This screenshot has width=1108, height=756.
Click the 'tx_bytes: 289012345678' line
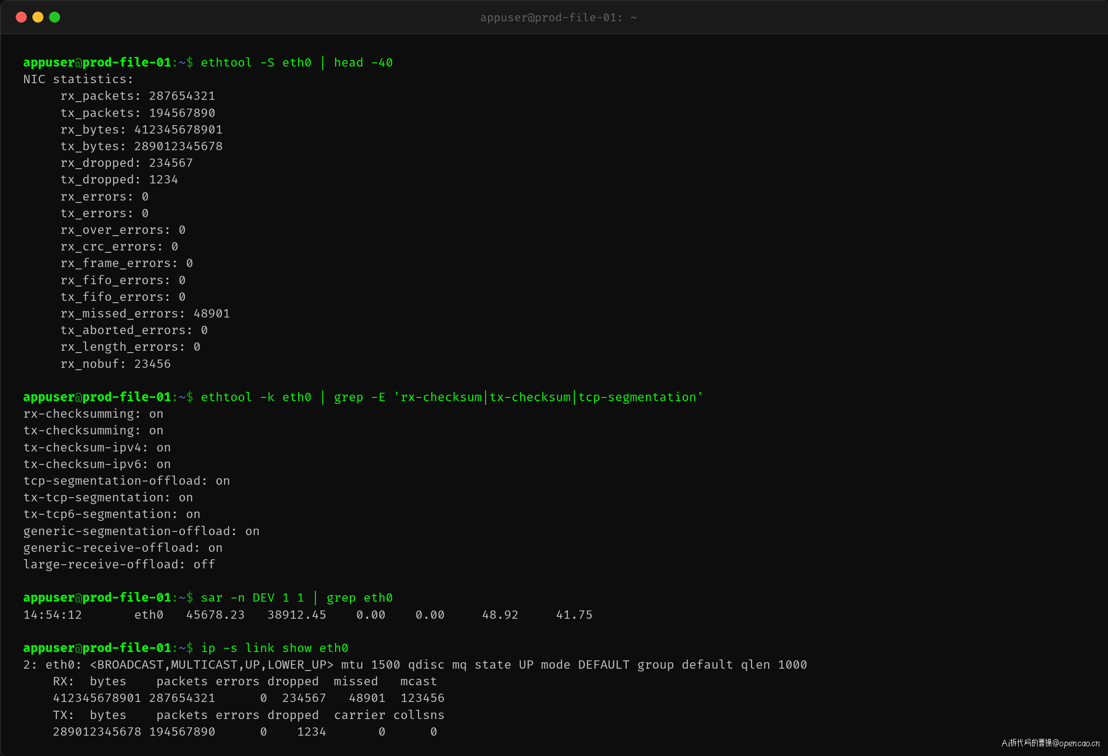[x=142, y=146]
